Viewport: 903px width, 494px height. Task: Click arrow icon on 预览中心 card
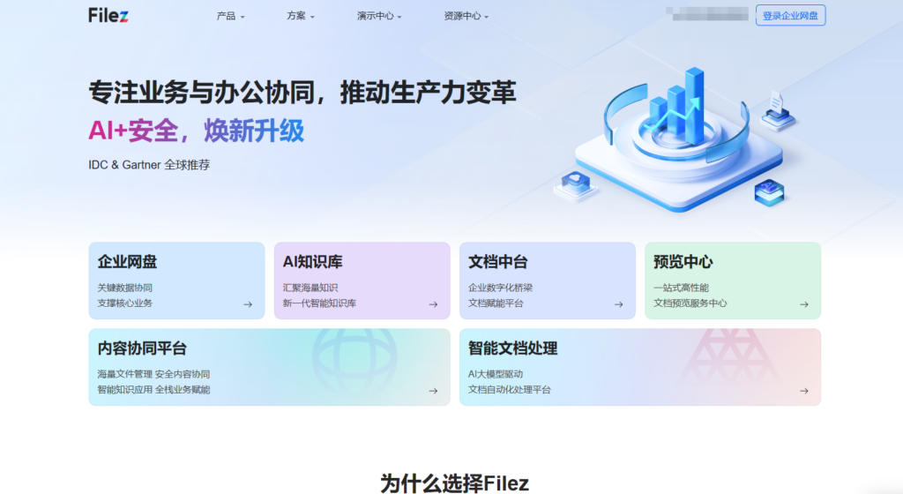804,304
